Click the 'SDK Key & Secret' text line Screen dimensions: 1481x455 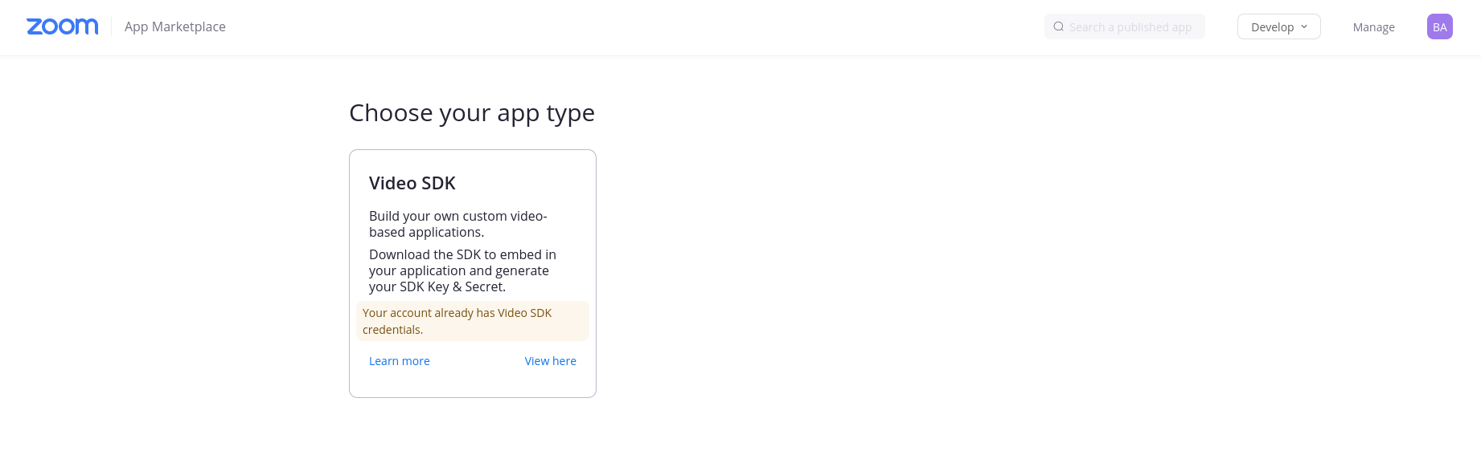pyautogui.click(x=437, y=286)
